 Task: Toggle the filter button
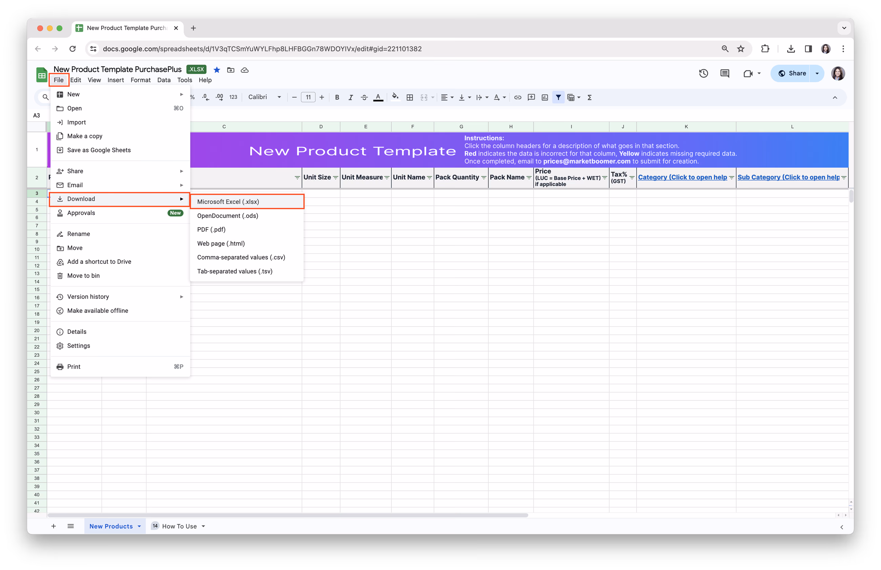[x=558, y=97]
